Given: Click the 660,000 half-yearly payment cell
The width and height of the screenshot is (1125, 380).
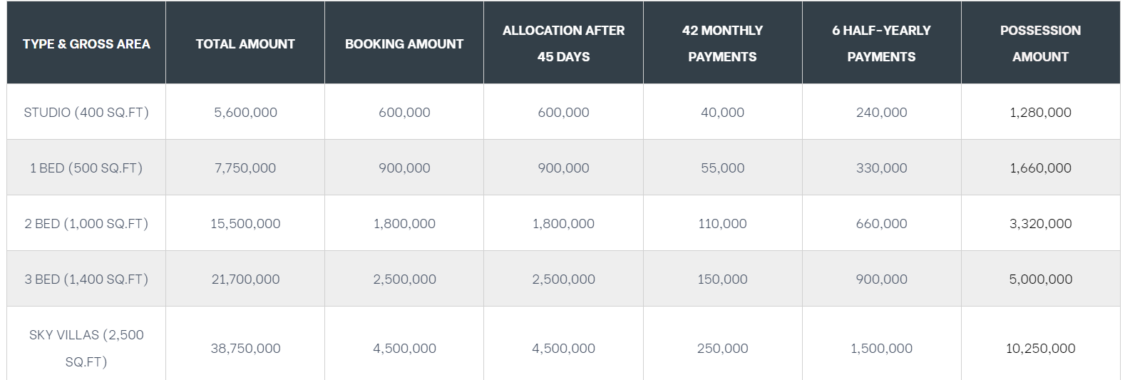Looking at the screenshot, I should pos(881,223).
